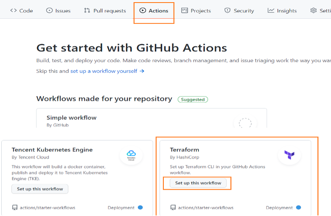Click the Insights graph icon
331x216 pixels.
(x=271, y=10)
